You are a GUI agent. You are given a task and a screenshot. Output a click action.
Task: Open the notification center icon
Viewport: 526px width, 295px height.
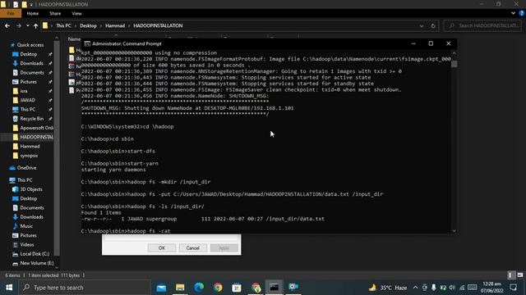(513, 288)
